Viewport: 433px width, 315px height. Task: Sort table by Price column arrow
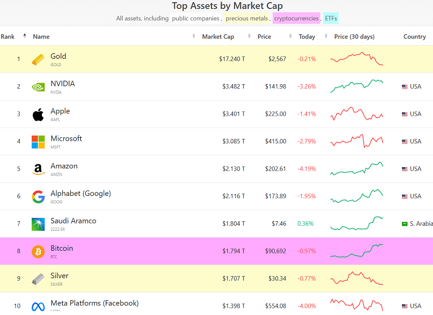pos(290,36)
